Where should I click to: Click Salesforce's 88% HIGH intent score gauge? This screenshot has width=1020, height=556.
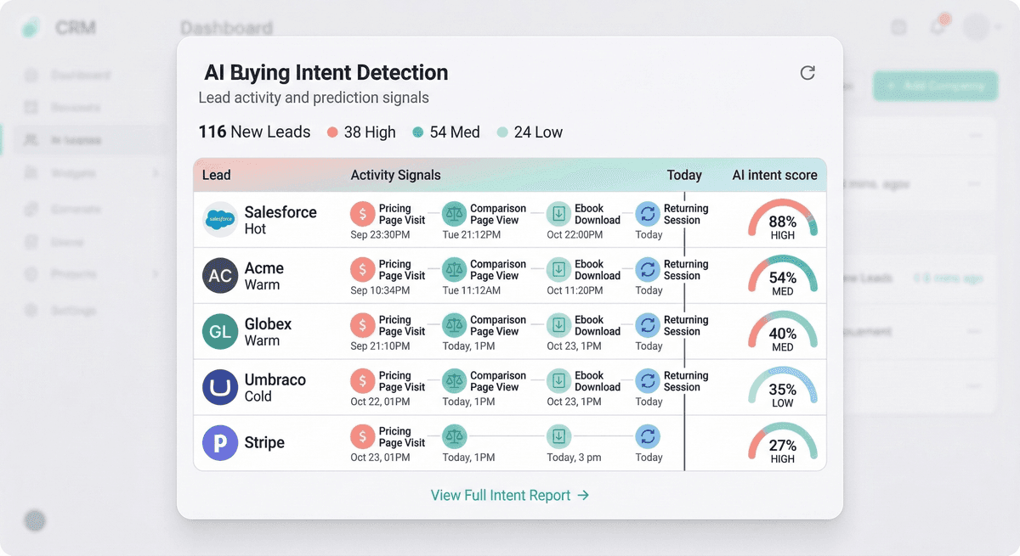[x=782, y=219]
